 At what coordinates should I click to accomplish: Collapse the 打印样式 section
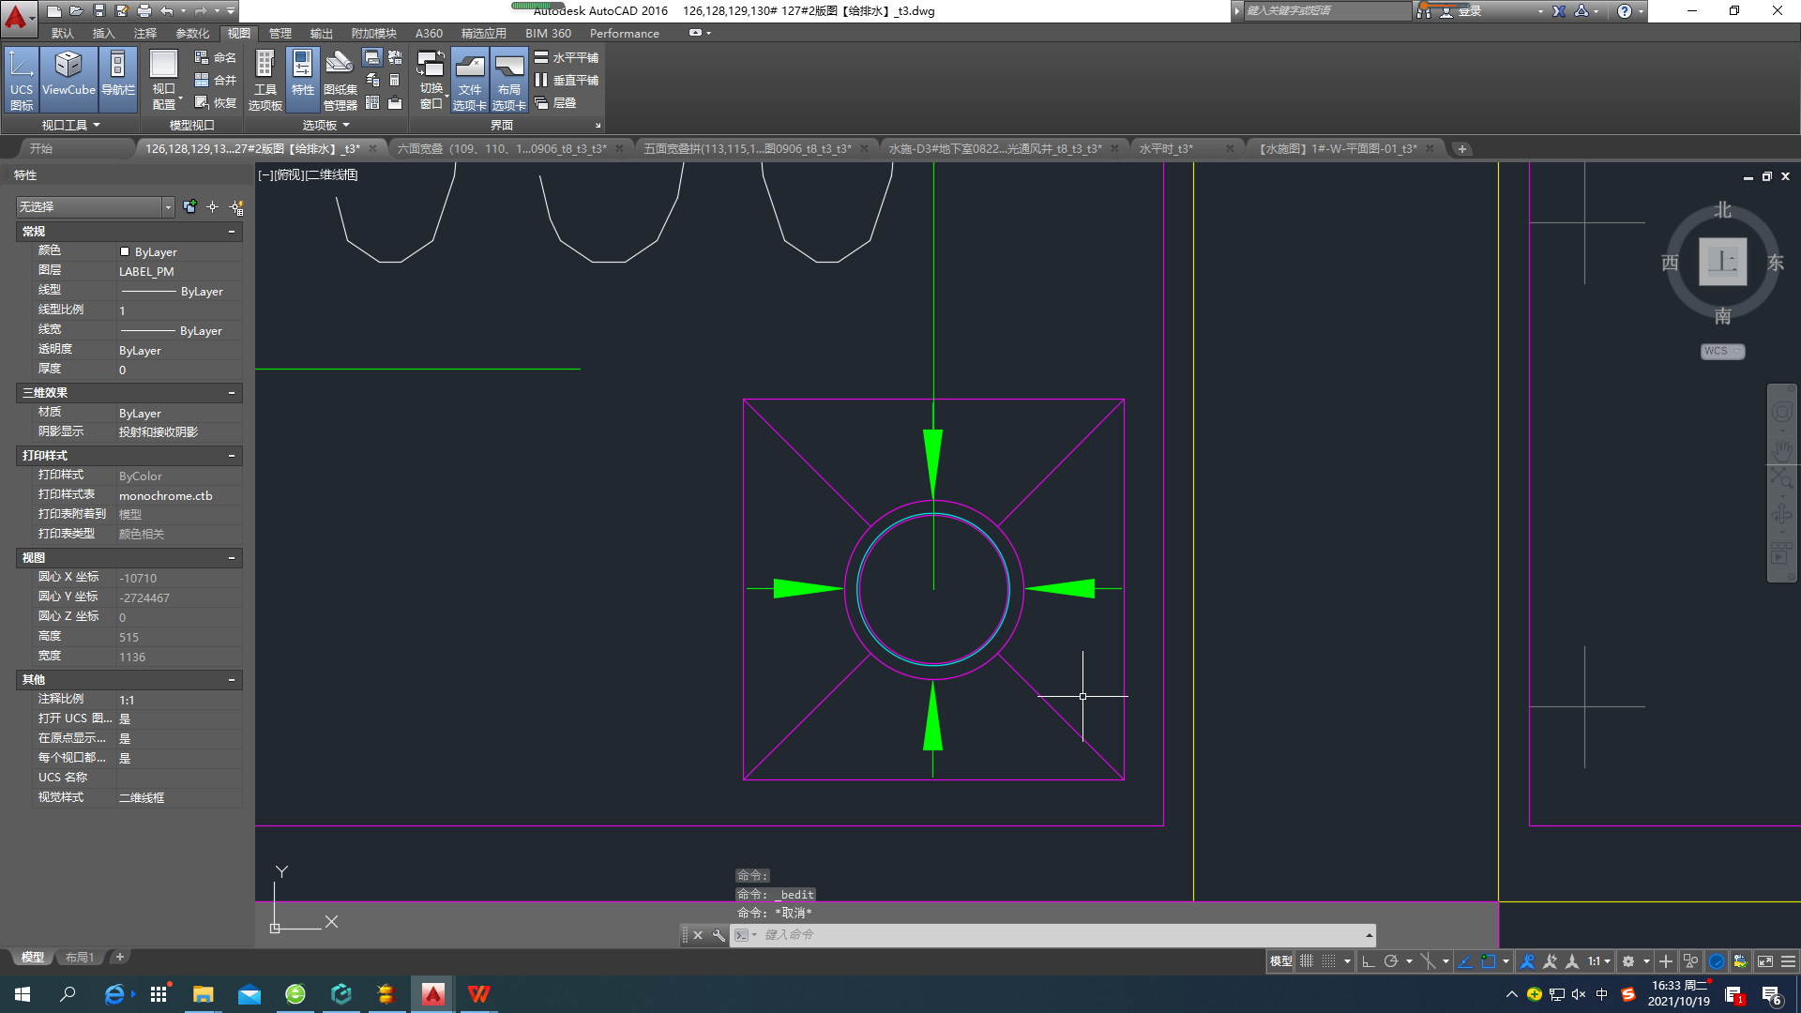pyautogui.click(x=232, y=456)
